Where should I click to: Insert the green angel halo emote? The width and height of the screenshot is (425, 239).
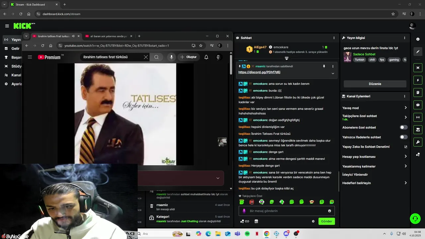[242, 202]
